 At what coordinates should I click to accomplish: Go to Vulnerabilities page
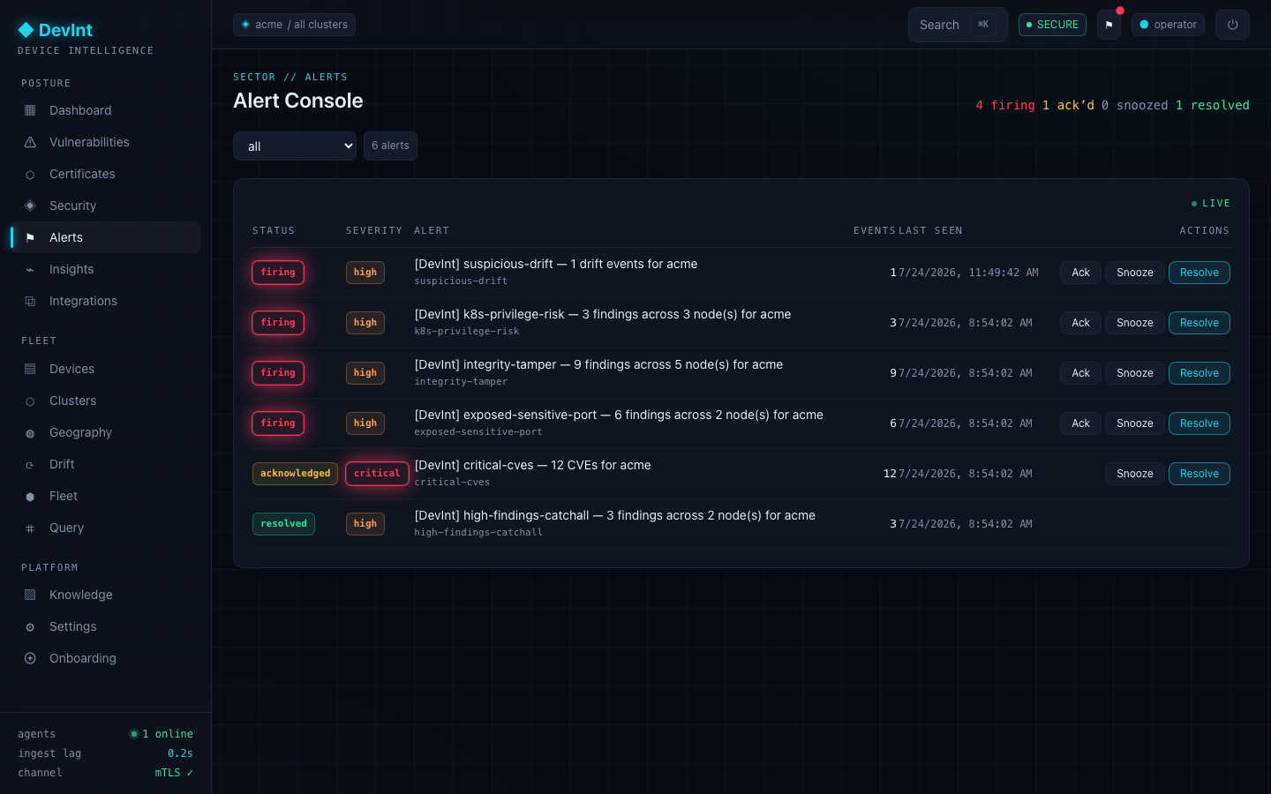coord(106,142)
